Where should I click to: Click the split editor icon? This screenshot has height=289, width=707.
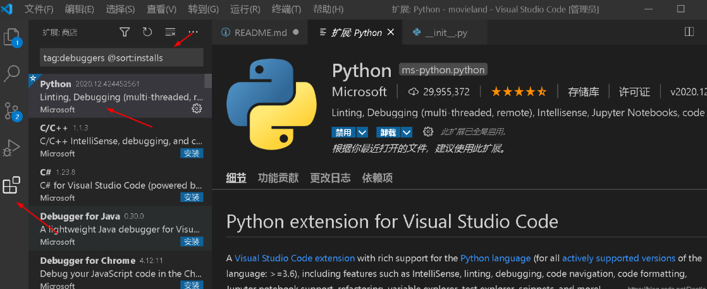689,32
